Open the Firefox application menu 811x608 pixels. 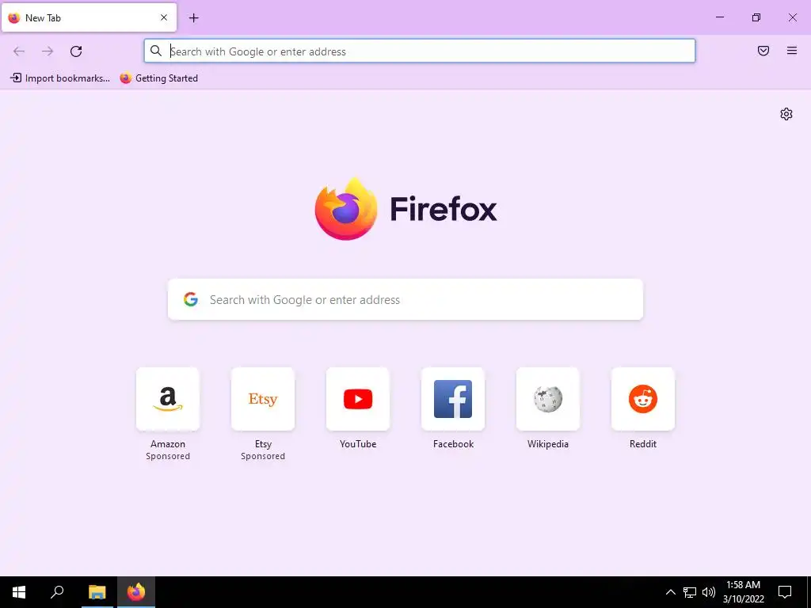tap(792, 51)
